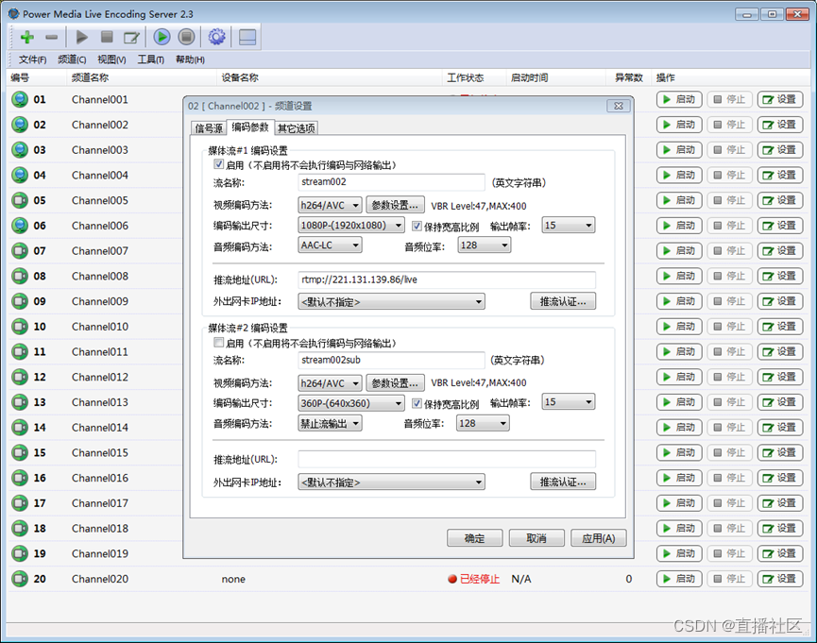Open stream #2 output frame rate dropdown
Screen dimensions: 817x643
pyautogui.click(x=569, y=401)
